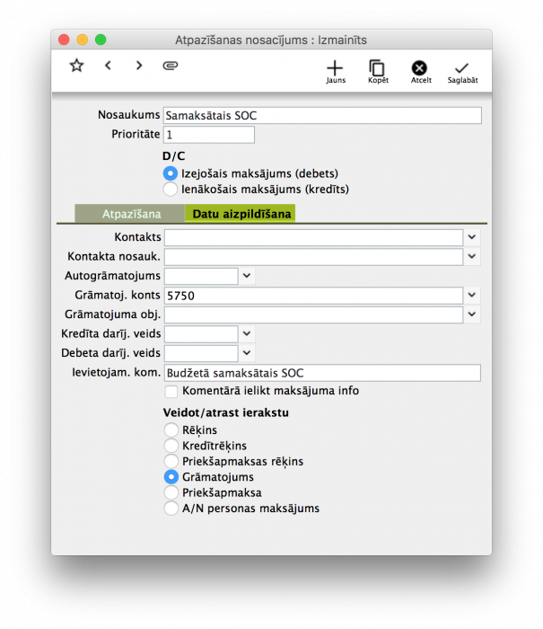The width and height of the screenshot is (543, 629).
Task: Click the star favorite icon
Action: [76, 66]
